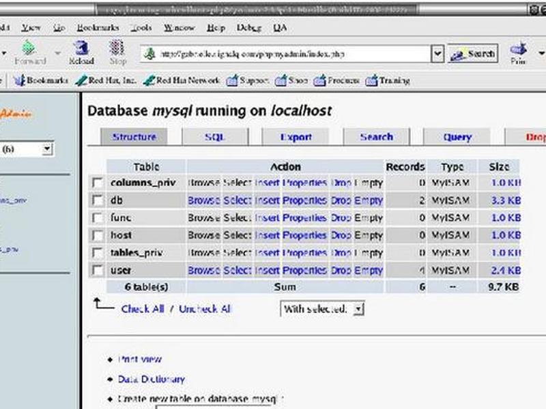Image resolution: width=546 pixels, height=409 pixels.
Task: Click the db table name
Action: 116,200
